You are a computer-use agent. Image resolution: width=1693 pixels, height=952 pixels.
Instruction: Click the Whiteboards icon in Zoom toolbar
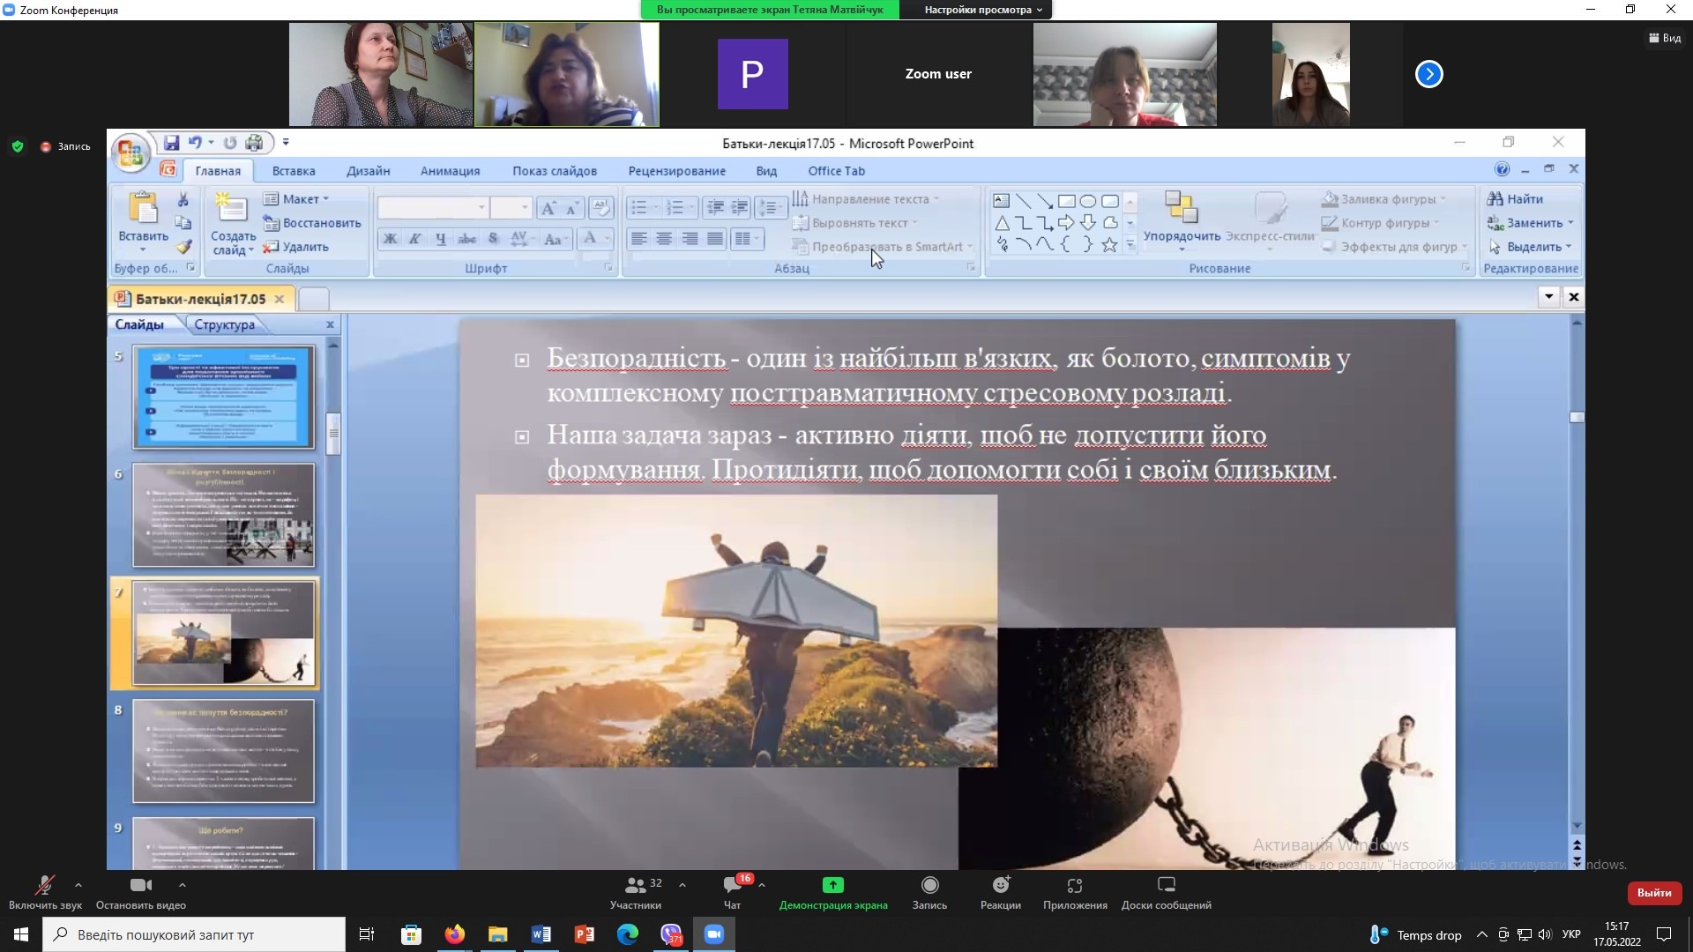click(1166, 886)
